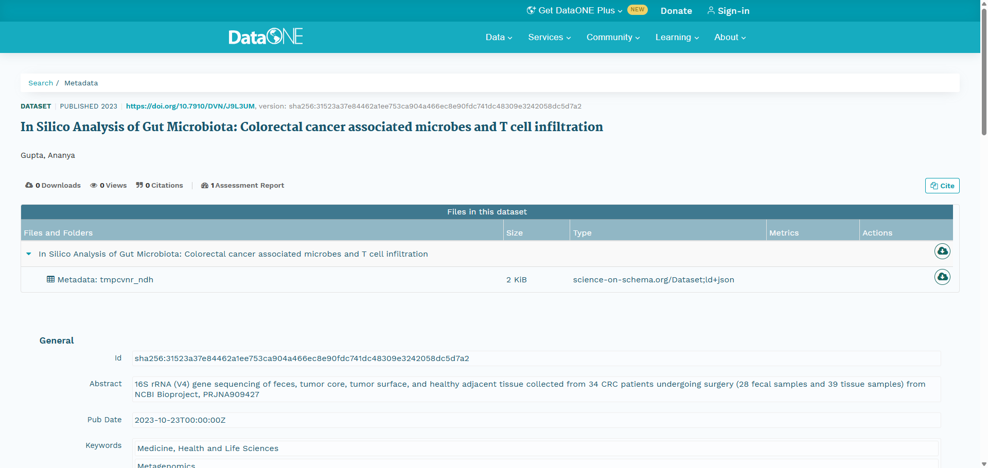Open the Learning menu
Viewport: 988px width, 468px height.
pyautogui.click(x=677, y=37)
